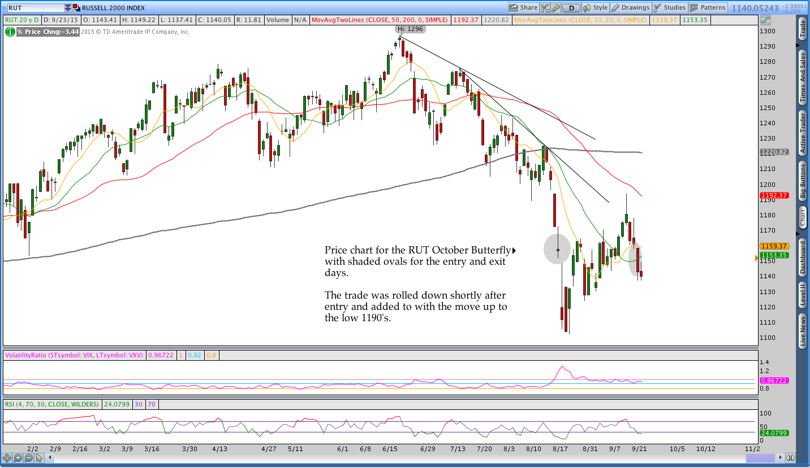
Task: Select the pointer cursor tool
Action: pos(39,458)
